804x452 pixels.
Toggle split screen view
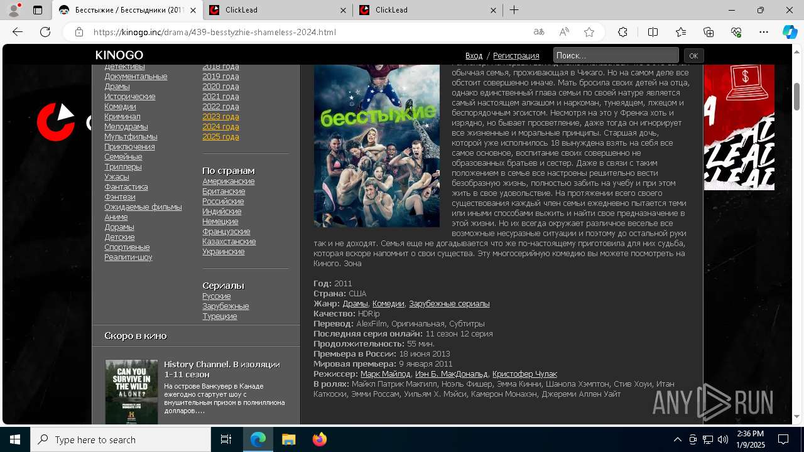coord(653,32)
